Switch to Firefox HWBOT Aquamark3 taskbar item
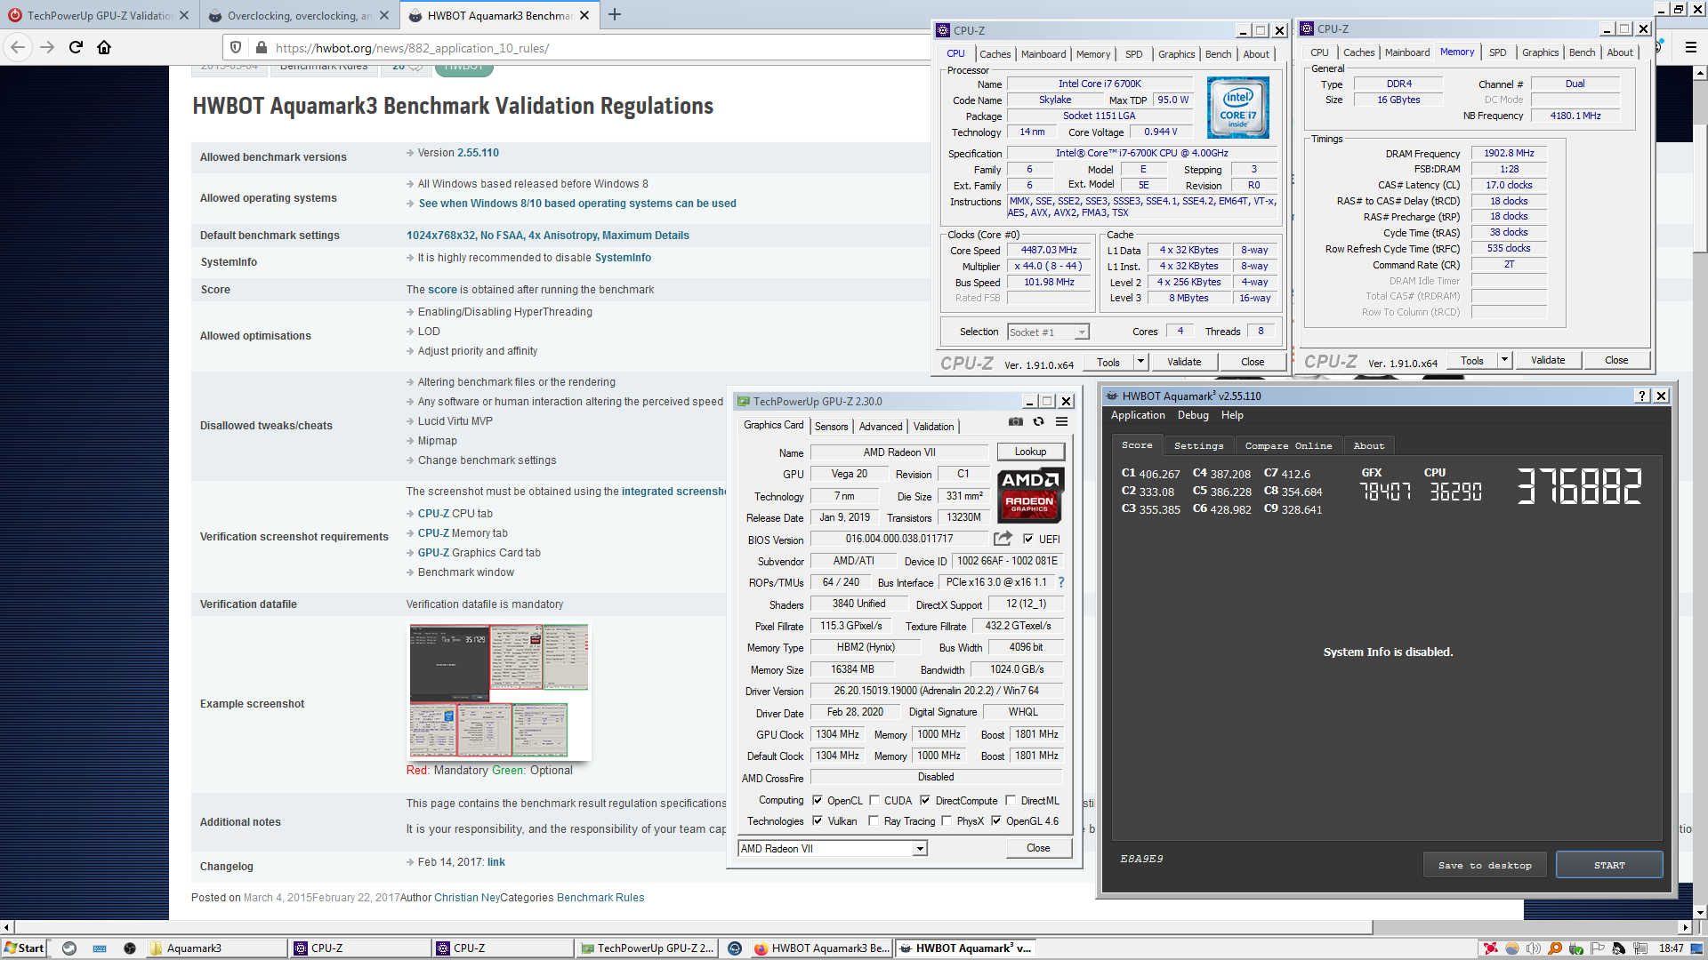Viewport: 1708px width, 960px height. point(821,948)
